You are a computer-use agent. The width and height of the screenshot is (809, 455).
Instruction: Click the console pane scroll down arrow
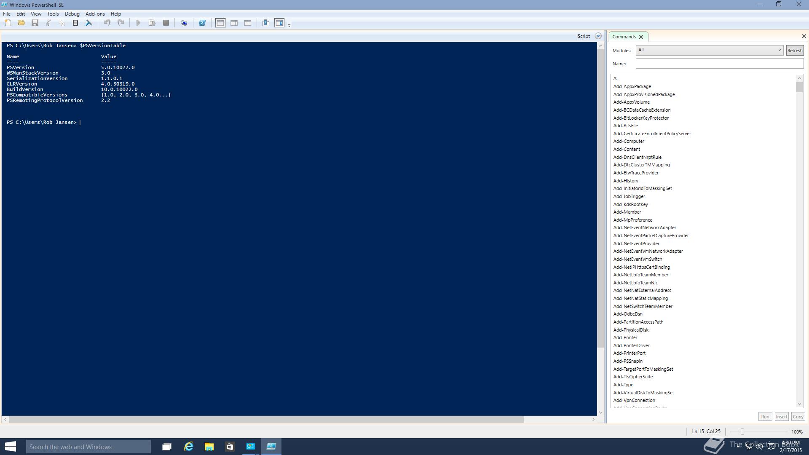(600, 412)
